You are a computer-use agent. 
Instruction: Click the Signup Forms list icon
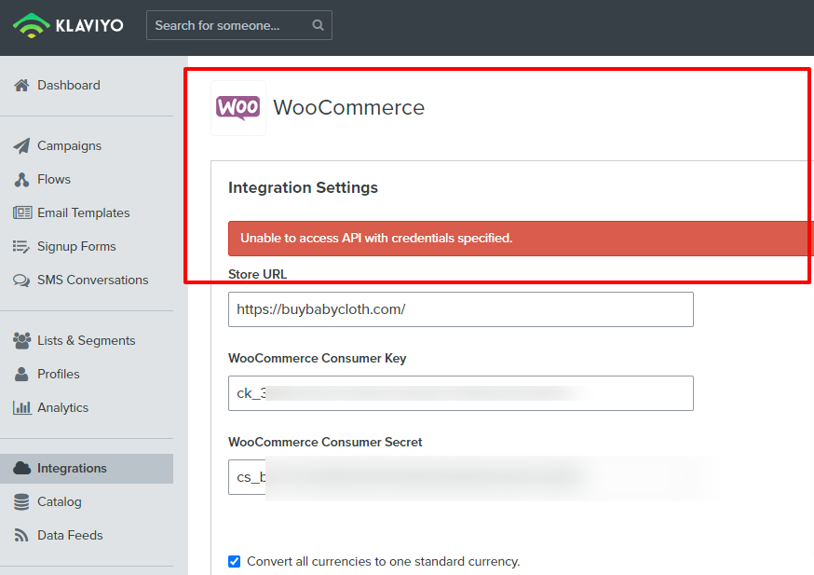[x=21, y=246]
